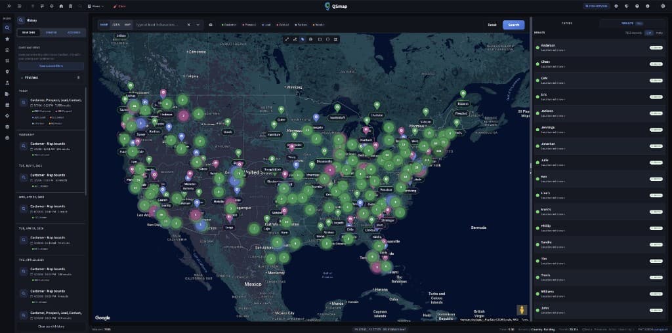Viewport: 672px width, 333px height.
Task: Click the Reset button
Action: (492, 25)
